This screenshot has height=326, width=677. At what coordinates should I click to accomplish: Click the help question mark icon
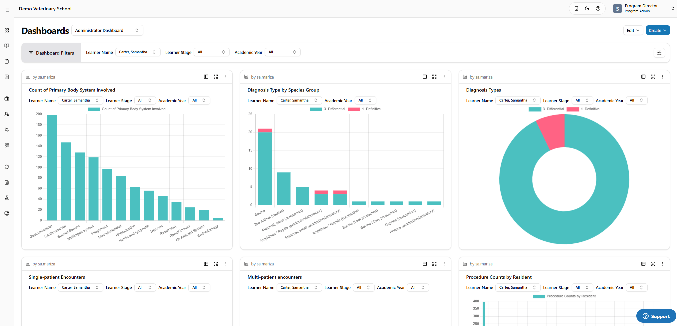click(598, 9)
